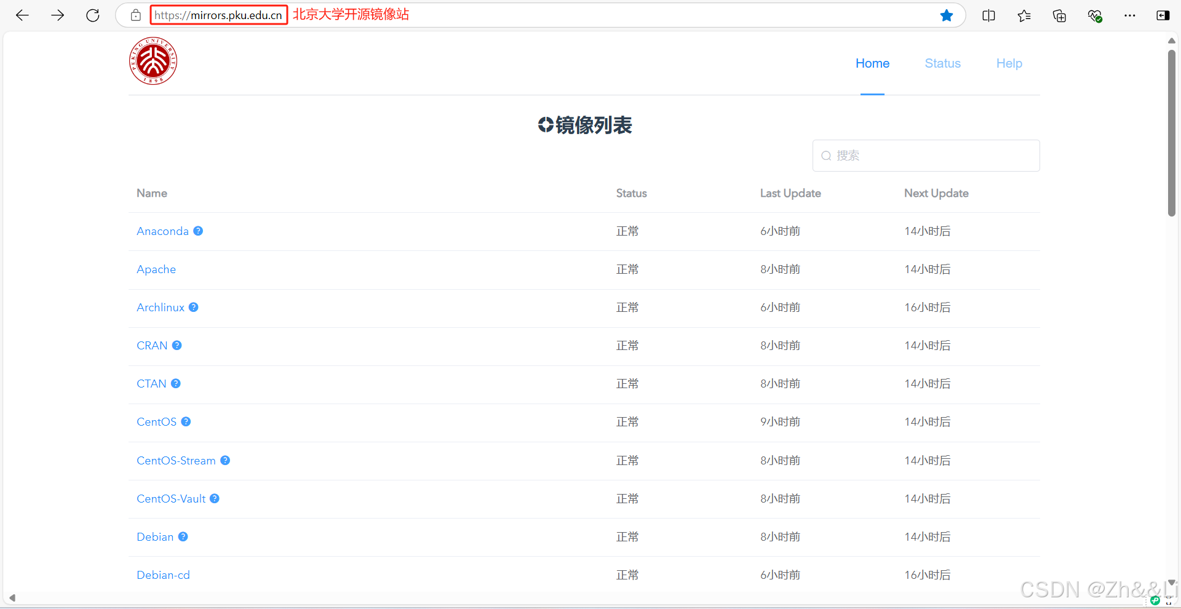
Task: Open the collections icon
Action: point(1059,15)
